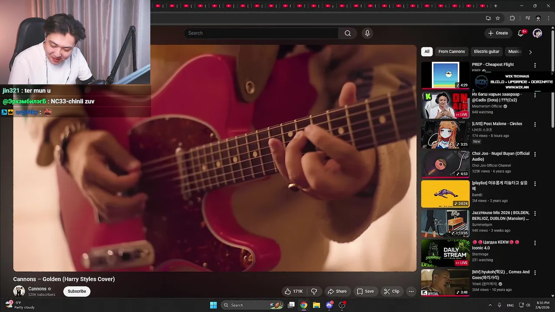Open the DamBi playlist thumbnail
This screenshot has height=312, width=555.
[445, 194]
